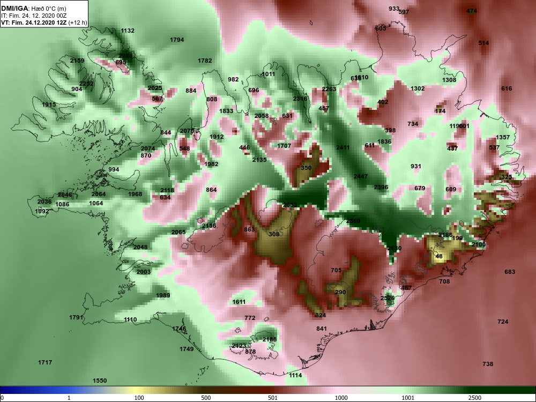The image size is (536, 402).
Task: Click the value 705
Action: coord(336,270)
